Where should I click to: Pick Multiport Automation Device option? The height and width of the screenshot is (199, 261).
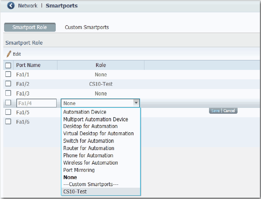[96, 119]
